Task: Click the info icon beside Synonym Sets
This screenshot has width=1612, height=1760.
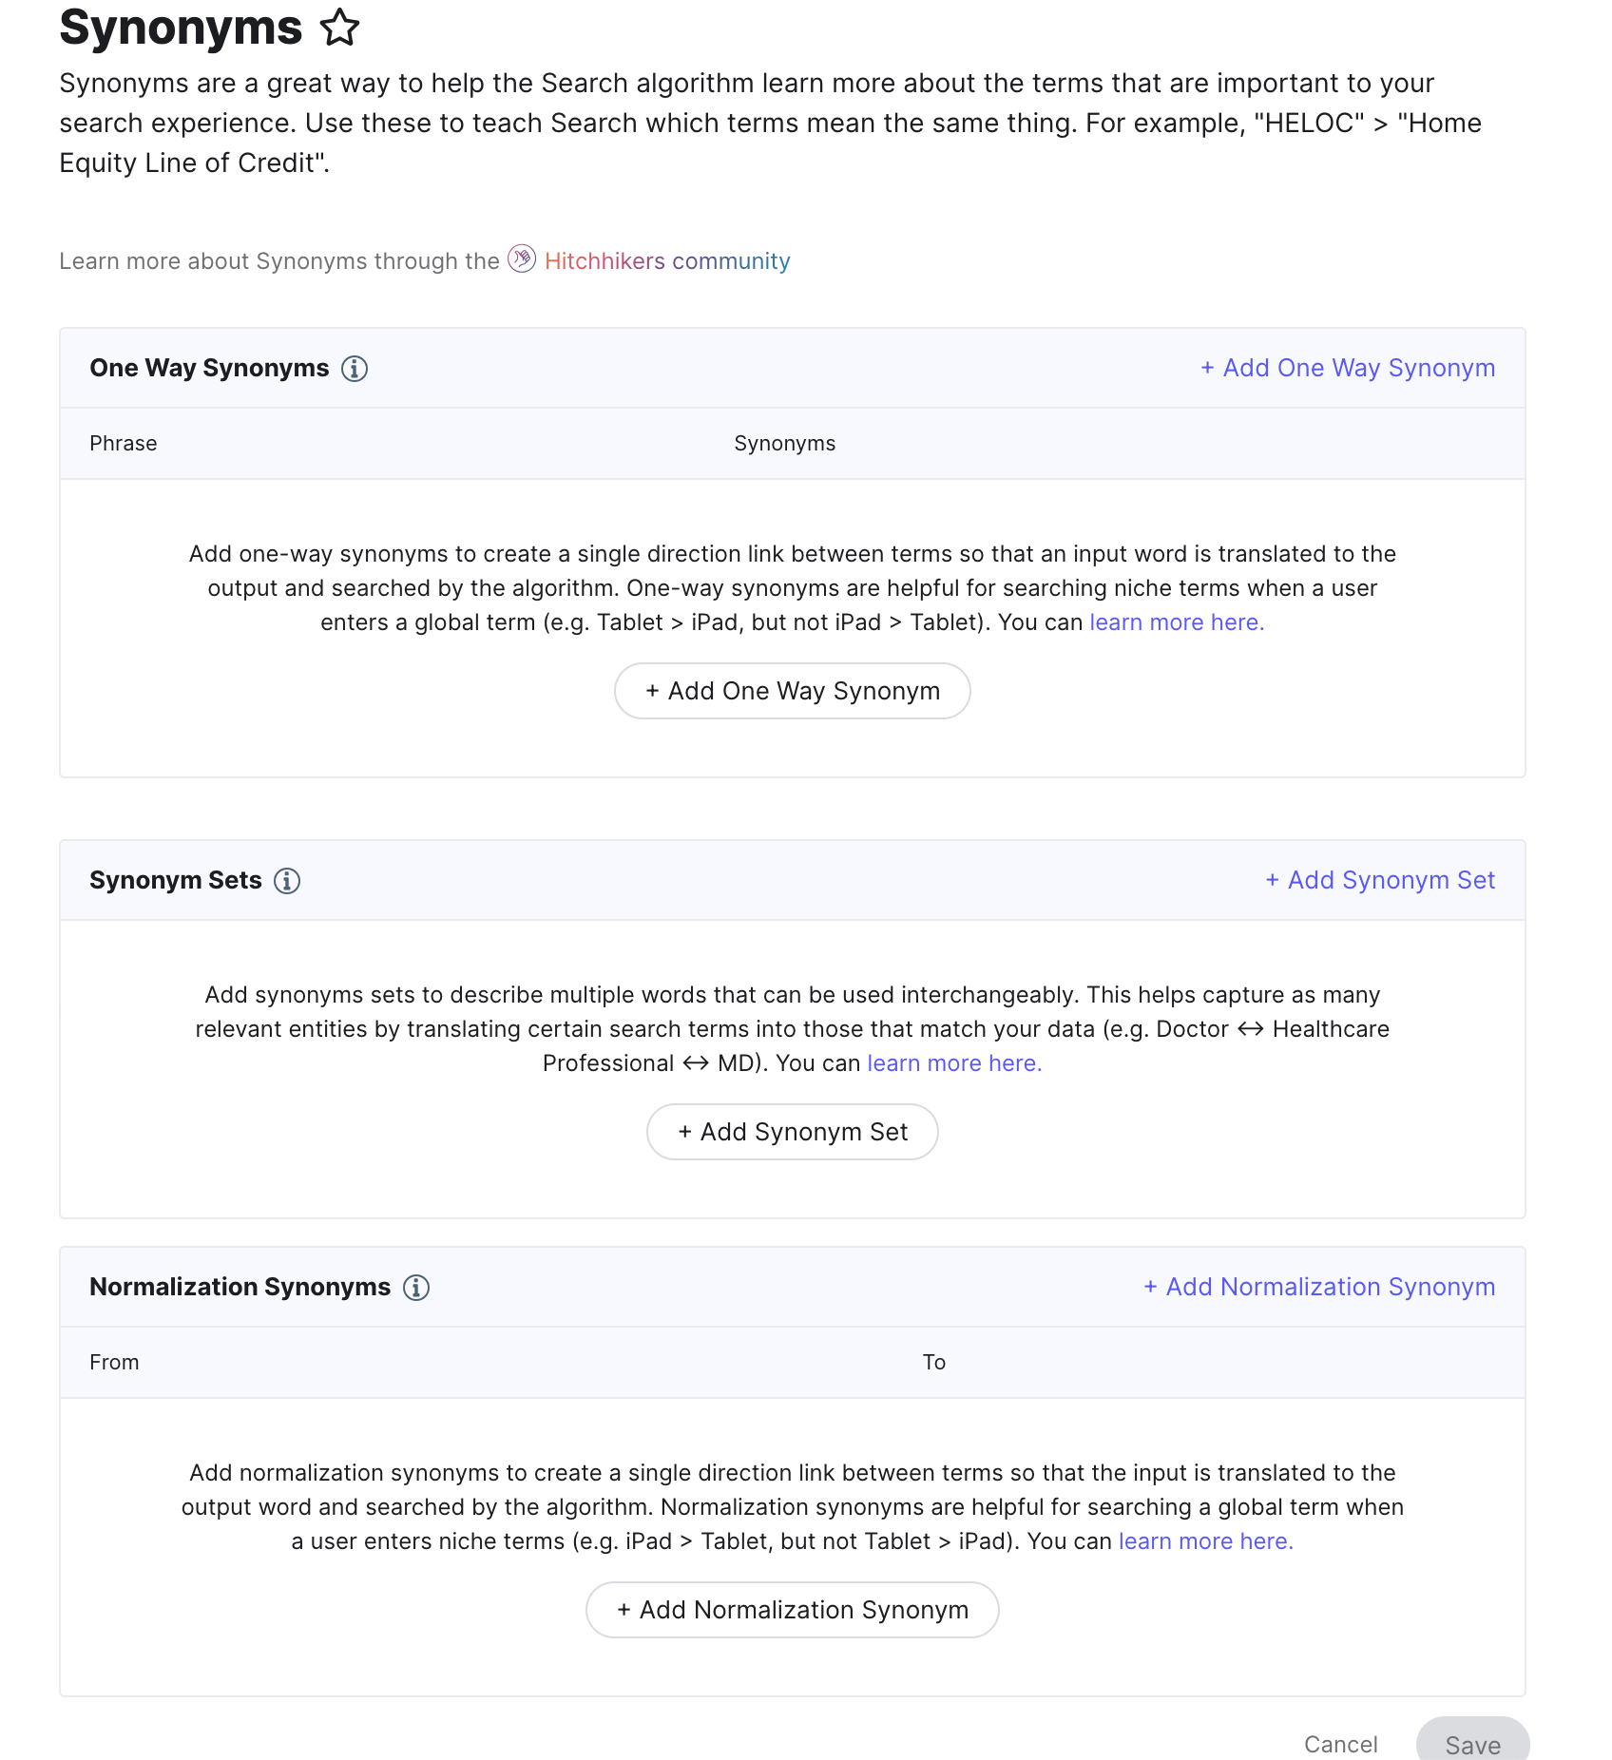Action: pyautogui.click(x=287, y=881)
